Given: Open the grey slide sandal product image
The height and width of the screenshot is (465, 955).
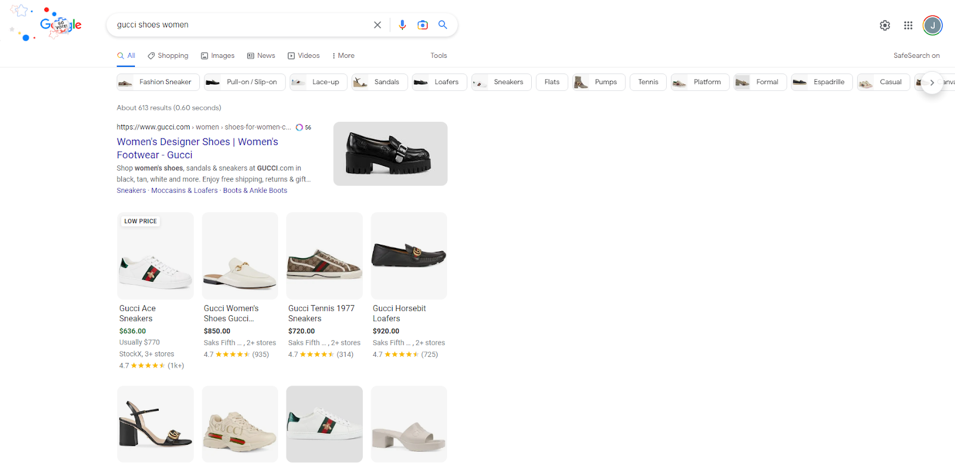Looking at the screenshot, I should pyautogui.click(x=409, y=424).
